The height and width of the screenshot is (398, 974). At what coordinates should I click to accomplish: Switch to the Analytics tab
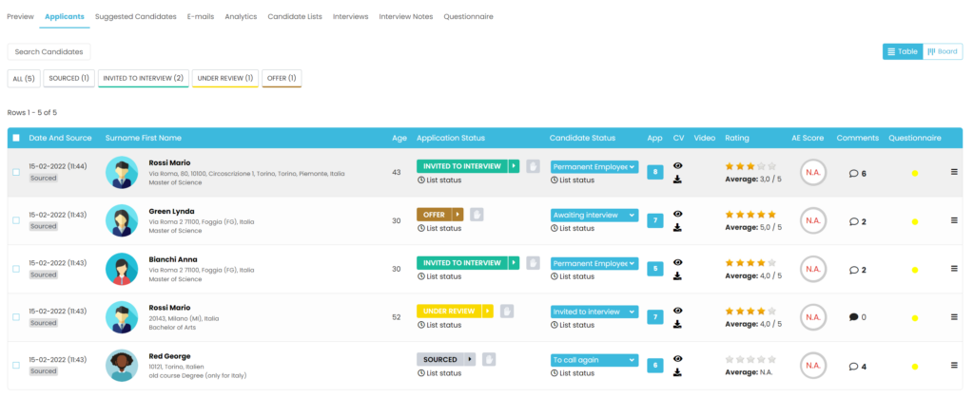(x=241, y=17)
